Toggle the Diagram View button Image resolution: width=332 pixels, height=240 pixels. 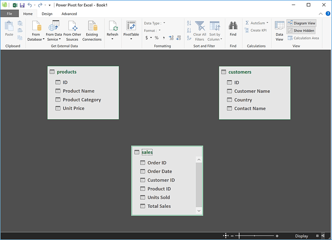click(x=301, y=23)
